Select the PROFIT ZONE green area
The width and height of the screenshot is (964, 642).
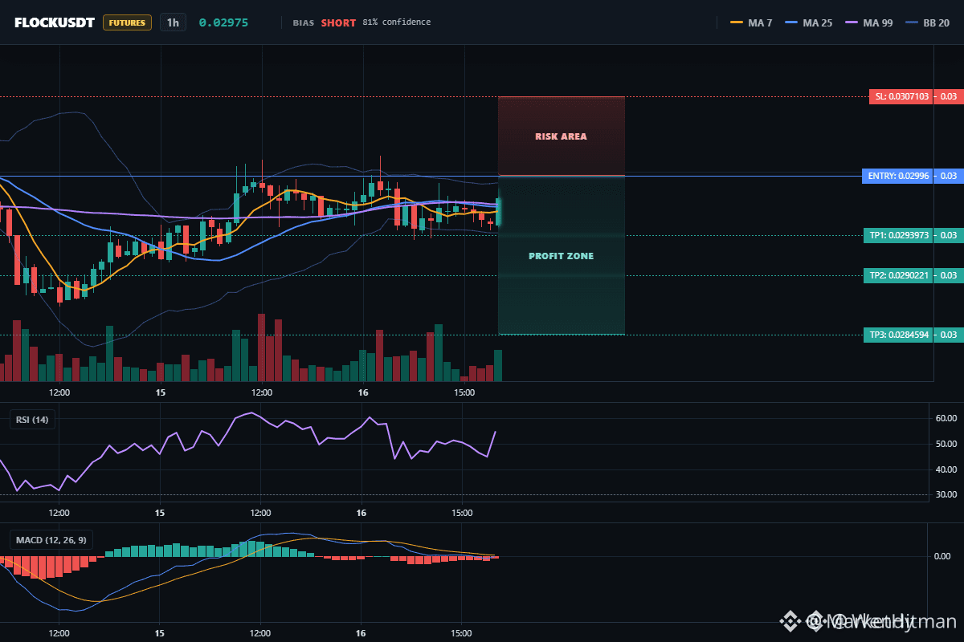tap(562, 255)
